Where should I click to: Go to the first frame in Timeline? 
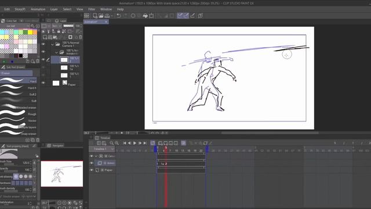pyautogui.click(x=125, y=143)
